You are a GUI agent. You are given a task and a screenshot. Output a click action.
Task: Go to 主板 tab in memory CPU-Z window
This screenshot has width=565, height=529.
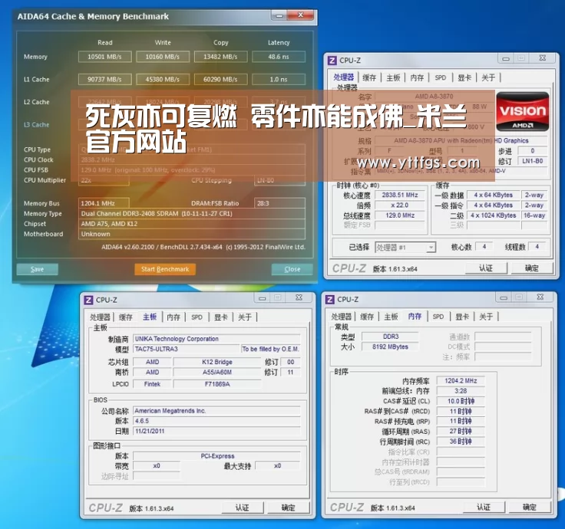(391, 317)
